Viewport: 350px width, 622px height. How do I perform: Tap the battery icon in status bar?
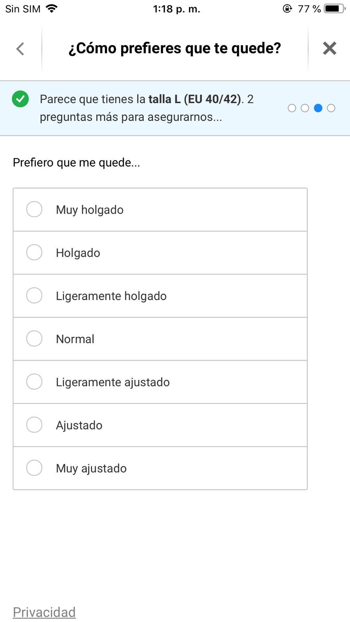point(334,9)
